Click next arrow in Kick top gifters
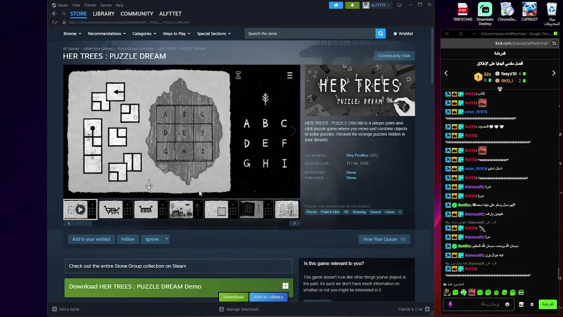 click(x=553, y=73)
